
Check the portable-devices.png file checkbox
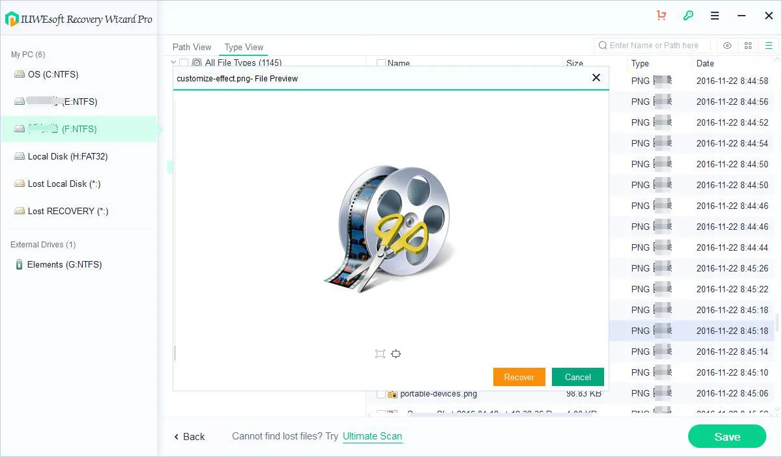pyautogui.click(x=382, y=393)
